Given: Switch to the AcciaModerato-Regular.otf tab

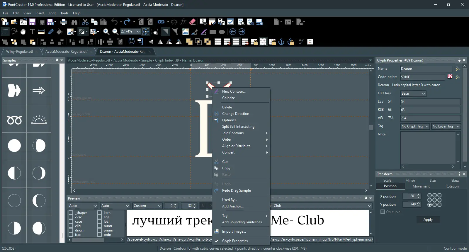Looking at the screenshot, I should [67, 52].
